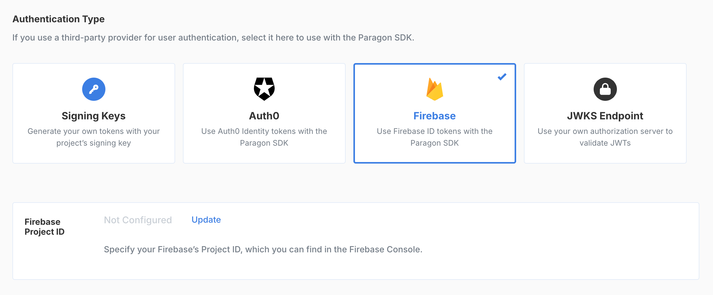Click the blue checkmark on the Firebase card
The height and width of the screenshot is (295, 713).
tap(502, 77)
